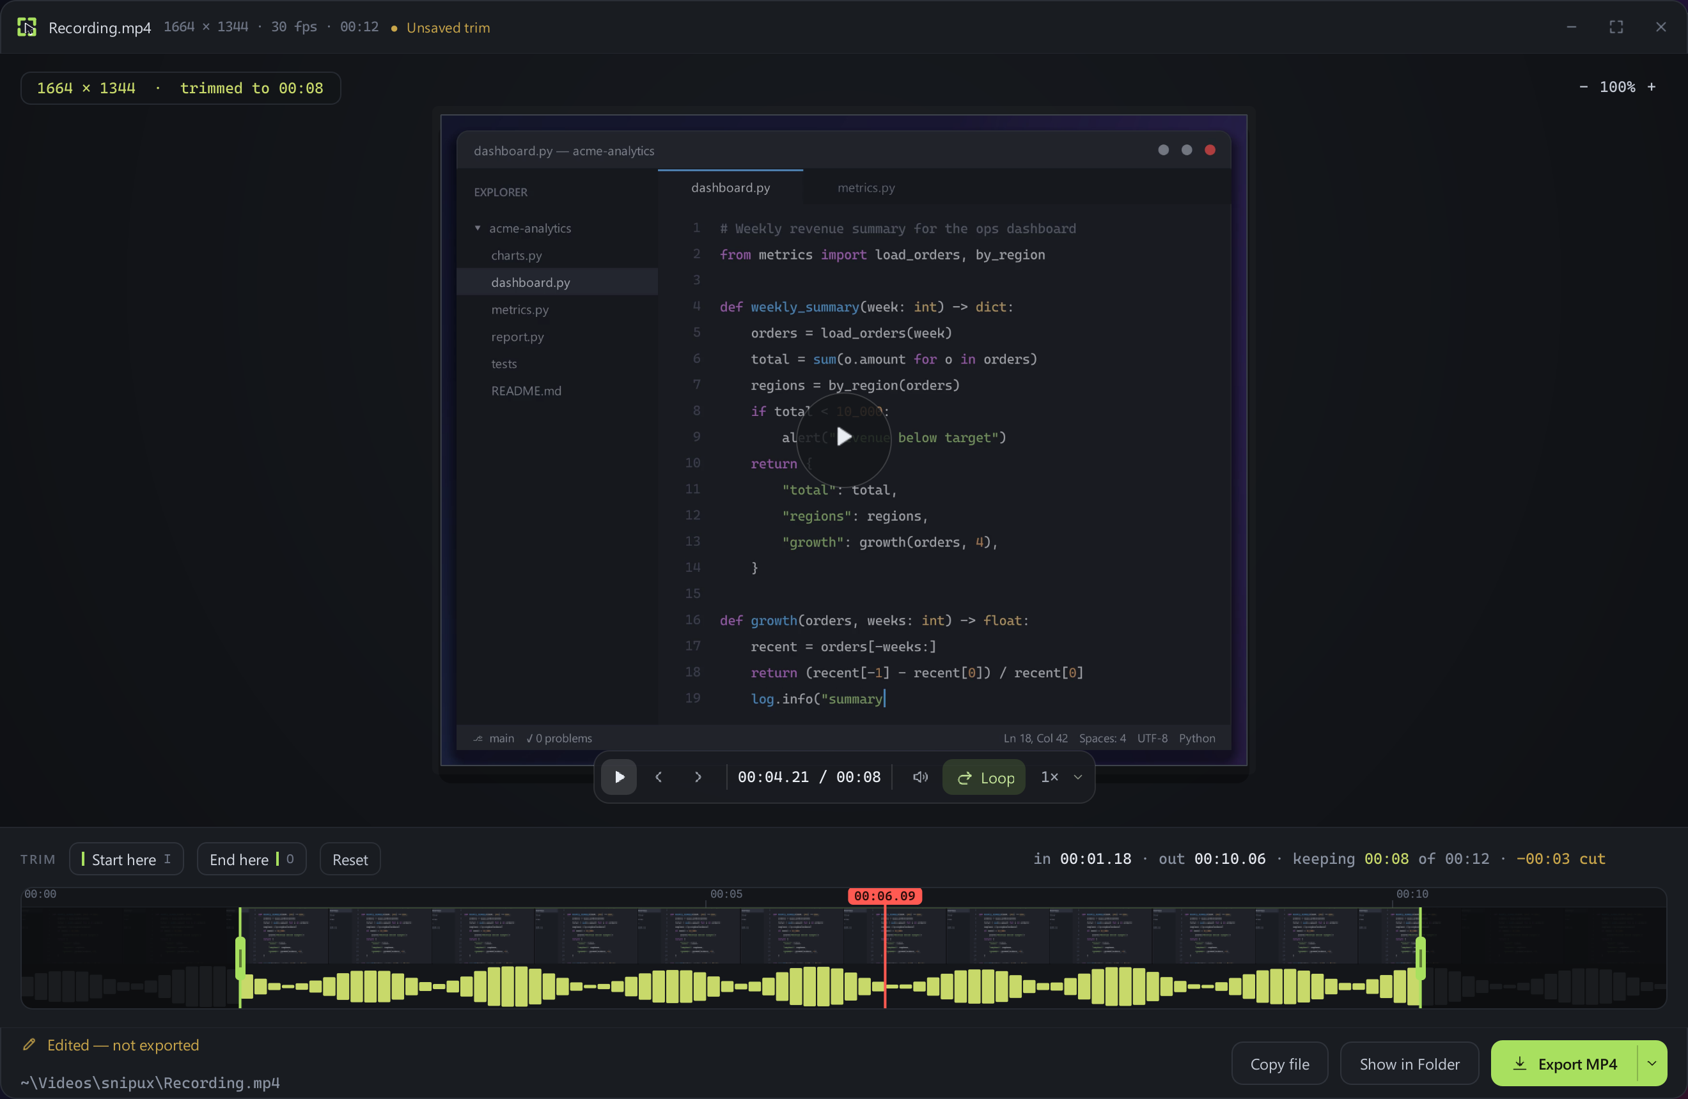Click the Edited — not exported status text
This screenshot has height=1099, width=1688.
(123, 1045)
